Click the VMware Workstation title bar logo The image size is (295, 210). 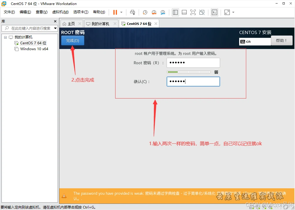(x=4, y=4)
